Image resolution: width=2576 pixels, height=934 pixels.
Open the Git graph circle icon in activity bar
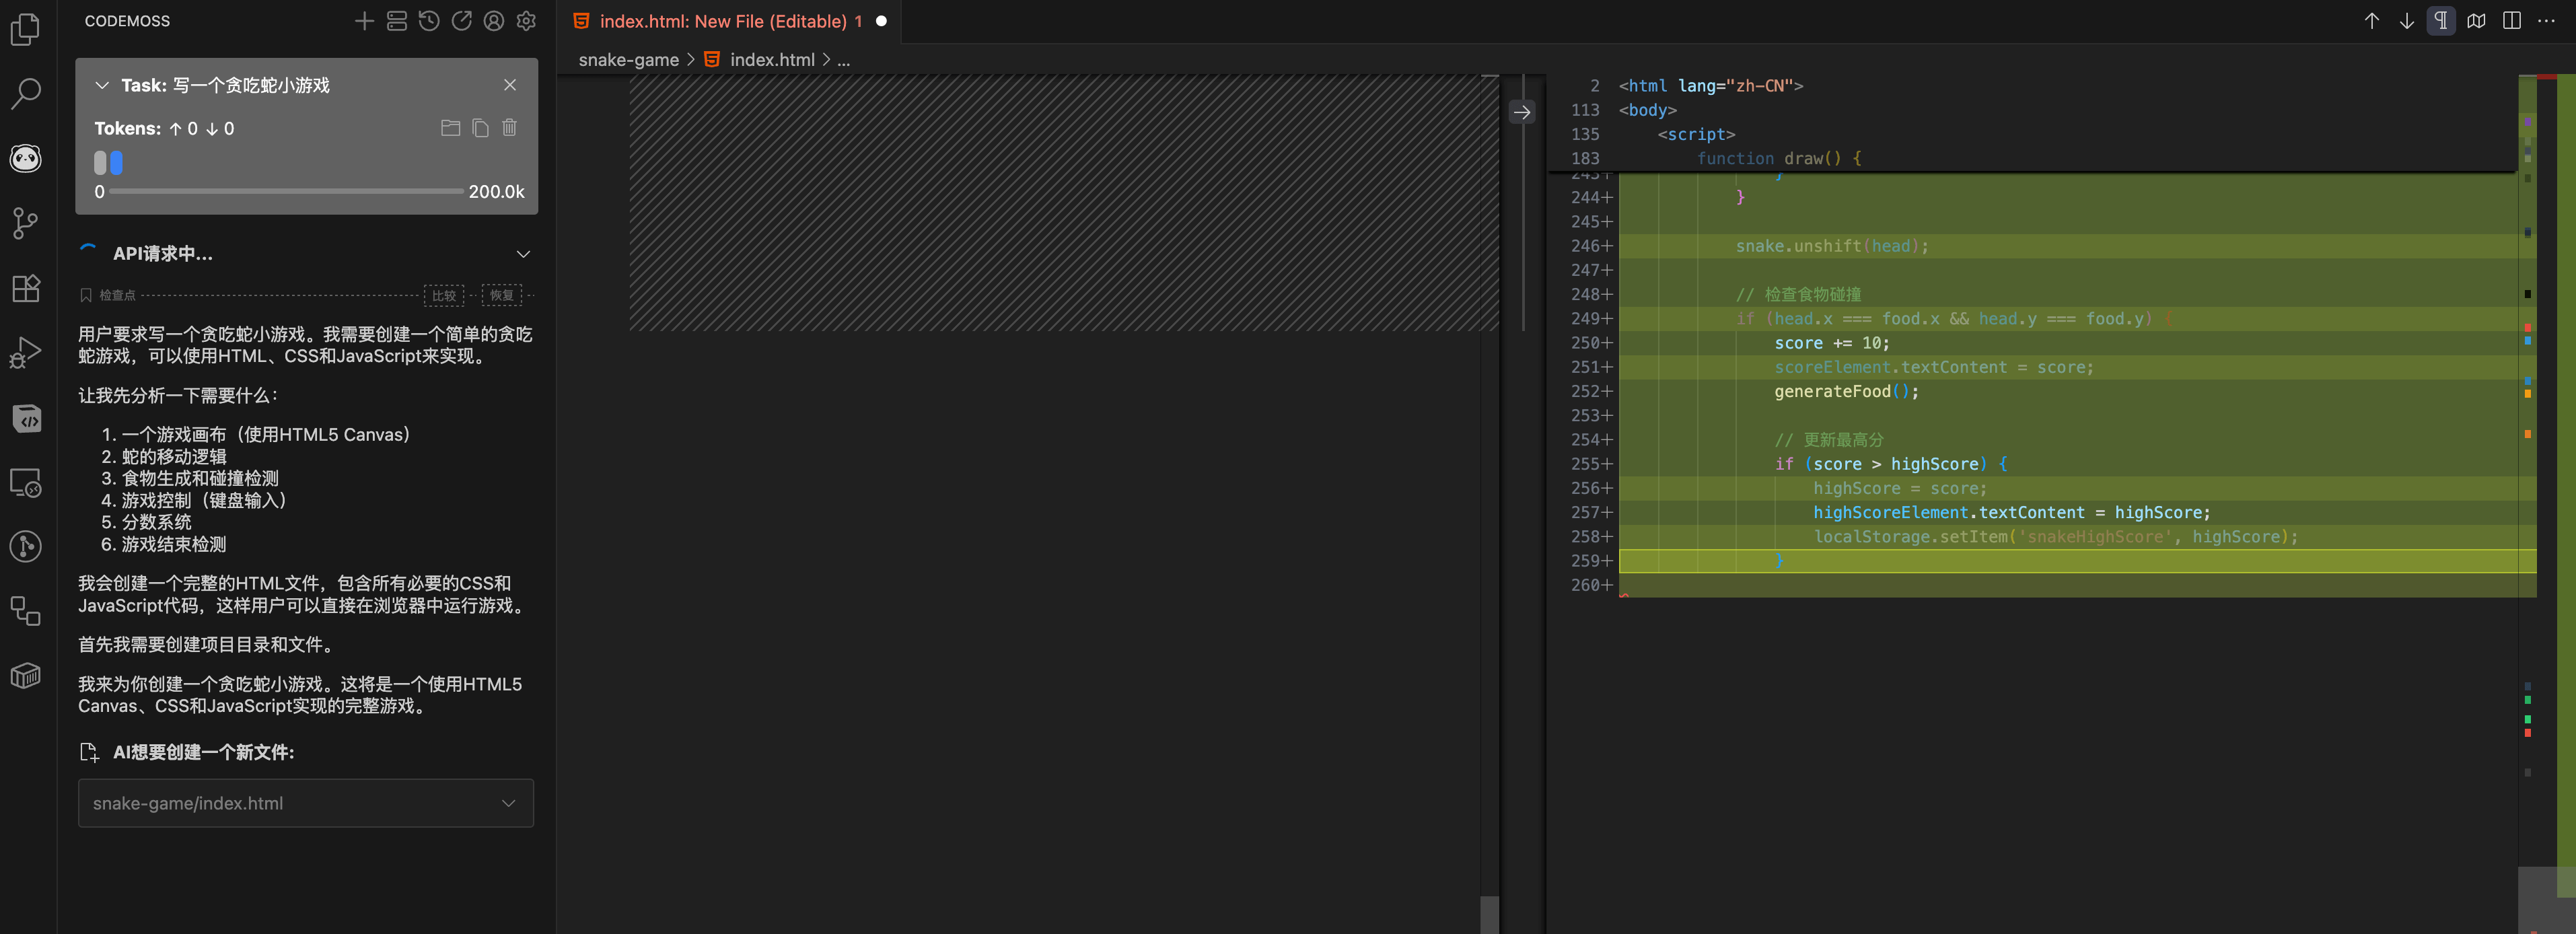[x=25, y=546]
